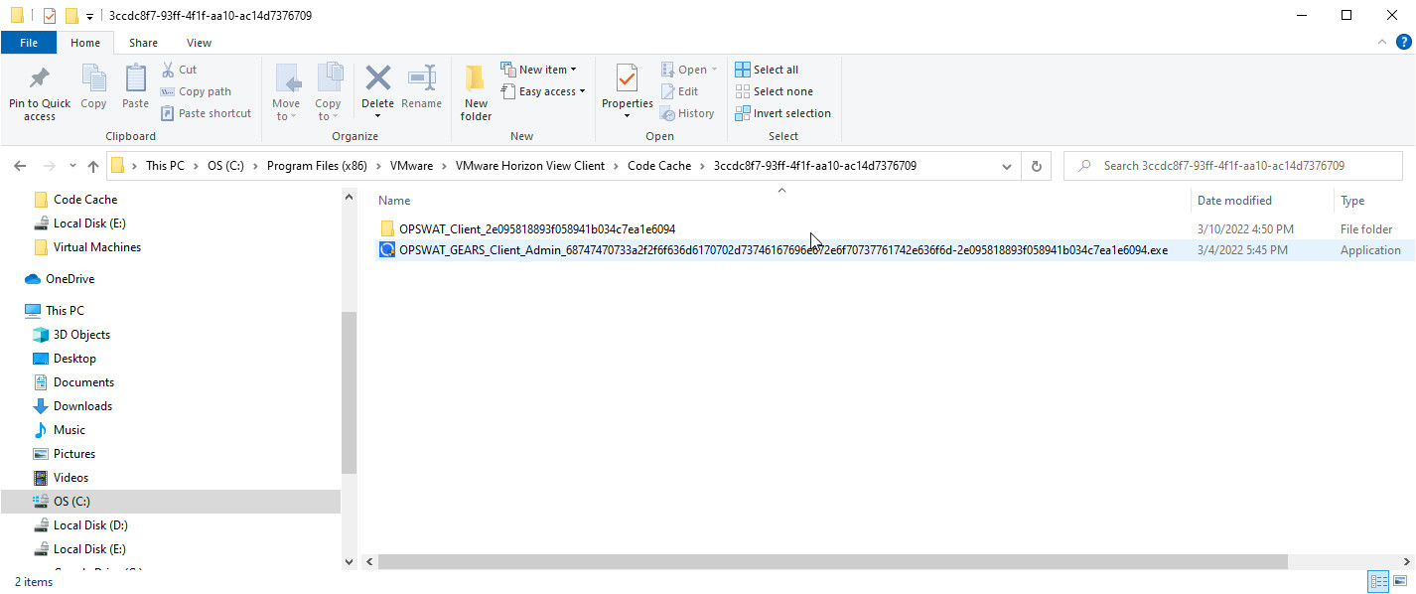Open the New item dropdown
1416x594 pixels.
coord(539,70)
